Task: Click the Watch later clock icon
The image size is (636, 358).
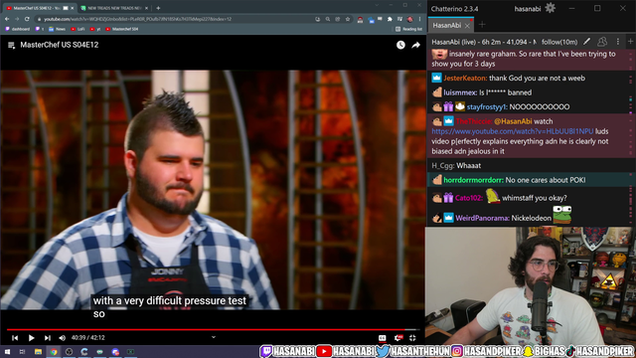Action: pyautogui.click(x=400, y=45)
